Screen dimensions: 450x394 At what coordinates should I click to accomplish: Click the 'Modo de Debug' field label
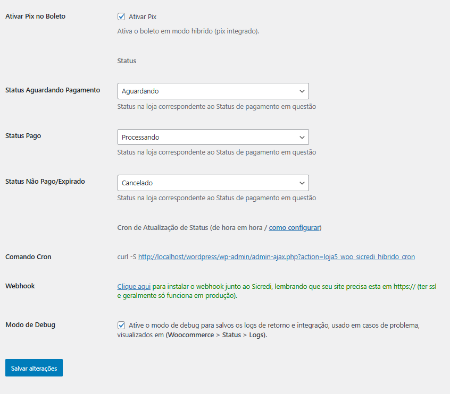30,324
